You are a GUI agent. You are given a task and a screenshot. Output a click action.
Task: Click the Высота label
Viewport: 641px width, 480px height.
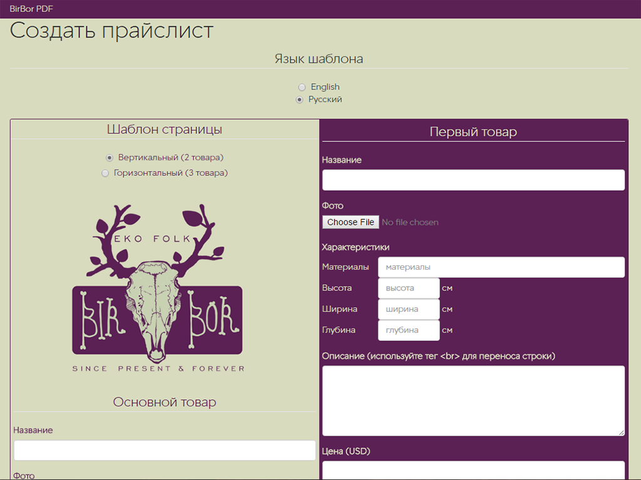(337, 288)
